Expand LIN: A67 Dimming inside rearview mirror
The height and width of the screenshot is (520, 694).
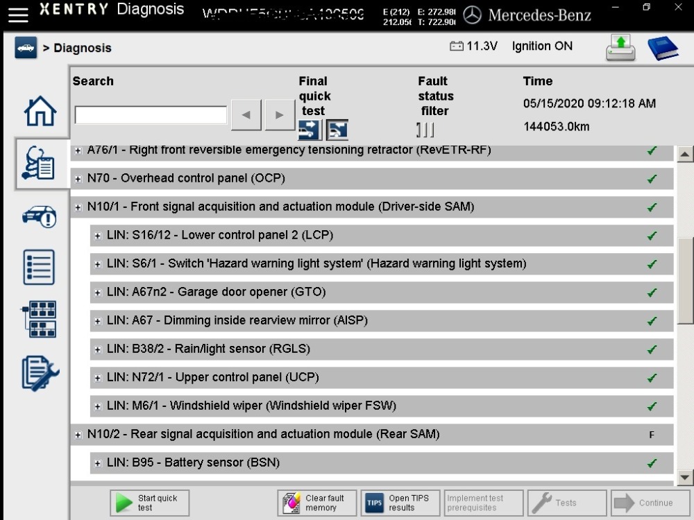coord(97,322)
